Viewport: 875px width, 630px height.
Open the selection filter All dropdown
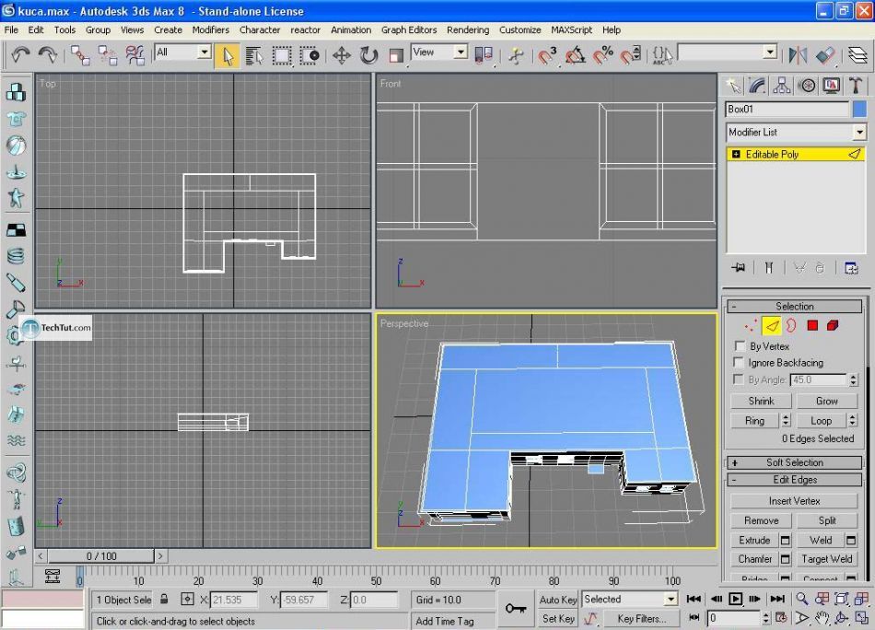[x=204, y=52]
